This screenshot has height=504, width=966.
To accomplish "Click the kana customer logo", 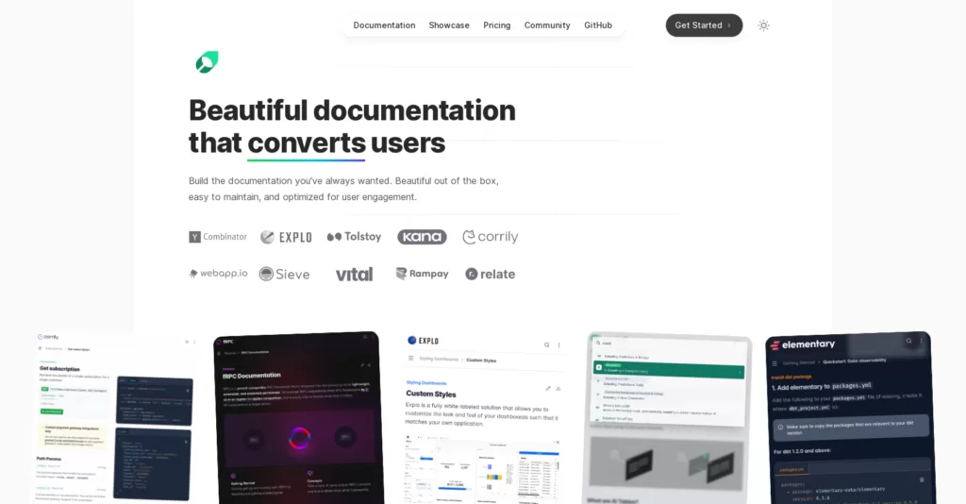I will (422, 237).
